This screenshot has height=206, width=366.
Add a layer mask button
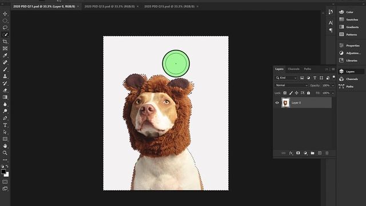298,153
